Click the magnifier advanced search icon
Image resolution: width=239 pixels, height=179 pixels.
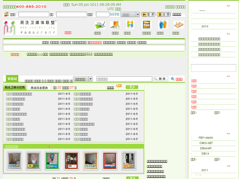172,79
